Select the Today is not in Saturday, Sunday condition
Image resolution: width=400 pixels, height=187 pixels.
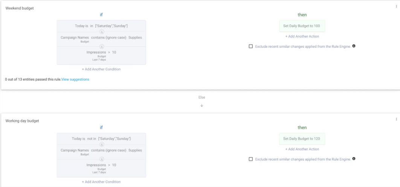(101, 139)
